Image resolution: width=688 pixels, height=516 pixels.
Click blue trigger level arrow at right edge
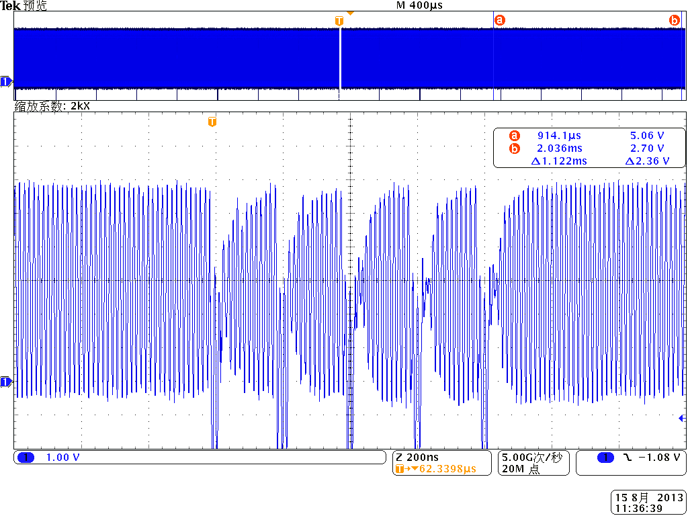683,418
